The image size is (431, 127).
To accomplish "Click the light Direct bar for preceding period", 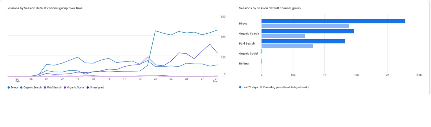I will coord(305,26).
